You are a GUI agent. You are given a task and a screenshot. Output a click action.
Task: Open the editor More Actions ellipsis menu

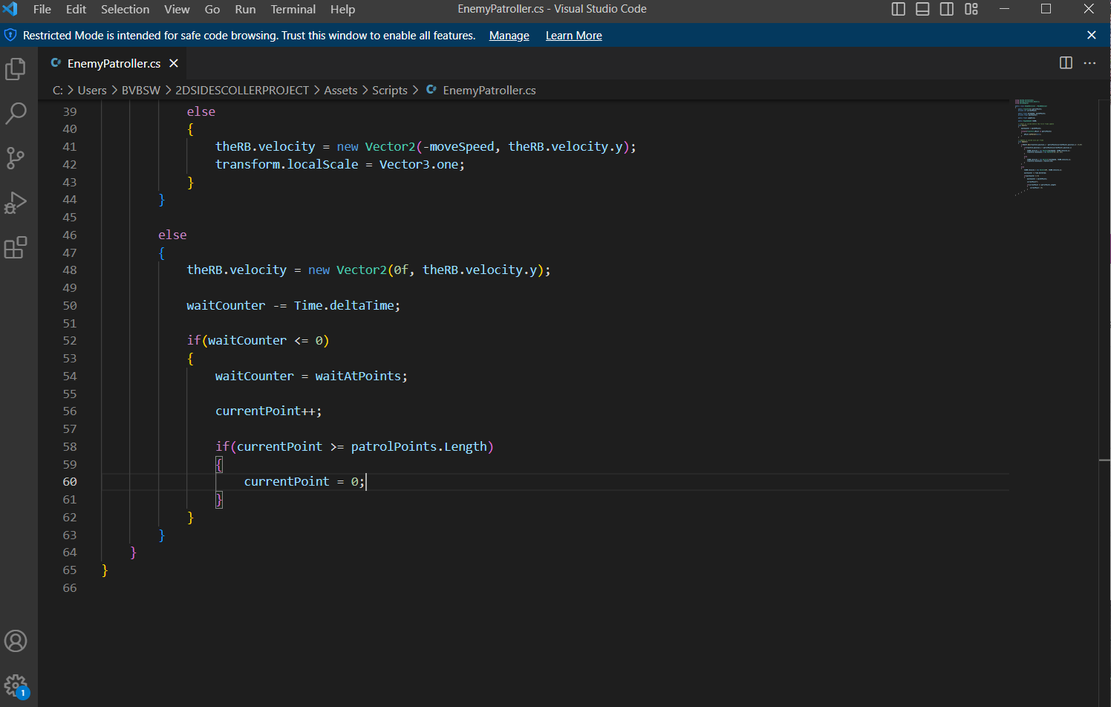point(1089,63)
